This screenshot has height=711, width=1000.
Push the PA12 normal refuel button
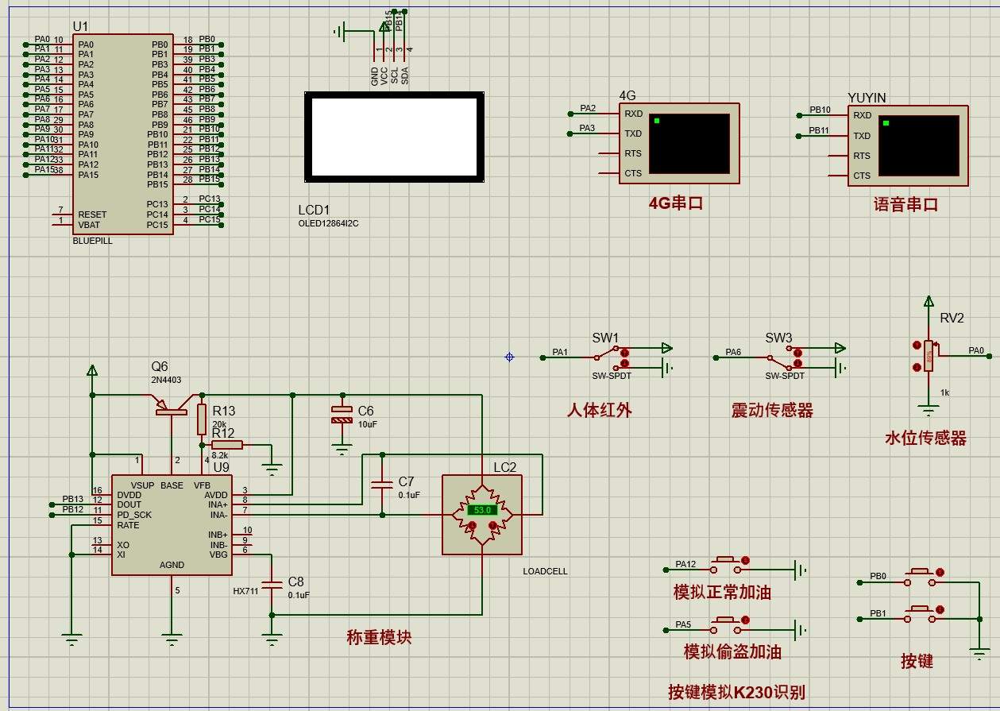(725, 565)
